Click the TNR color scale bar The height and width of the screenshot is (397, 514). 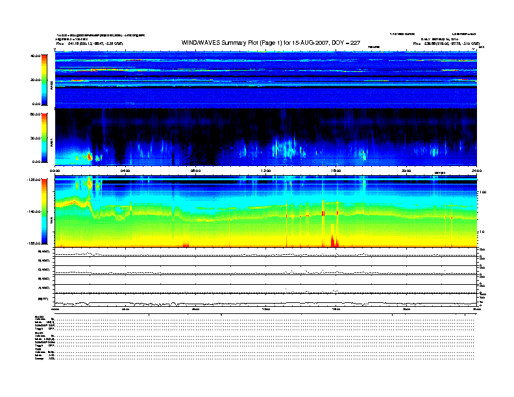pos(44,211)
